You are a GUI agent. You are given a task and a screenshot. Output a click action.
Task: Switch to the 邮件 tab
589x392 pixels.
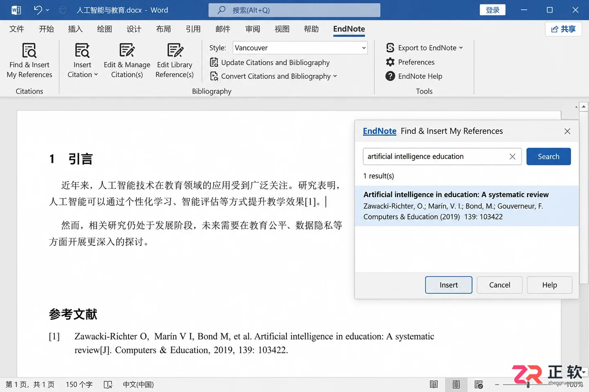click(x=223, y=29)
